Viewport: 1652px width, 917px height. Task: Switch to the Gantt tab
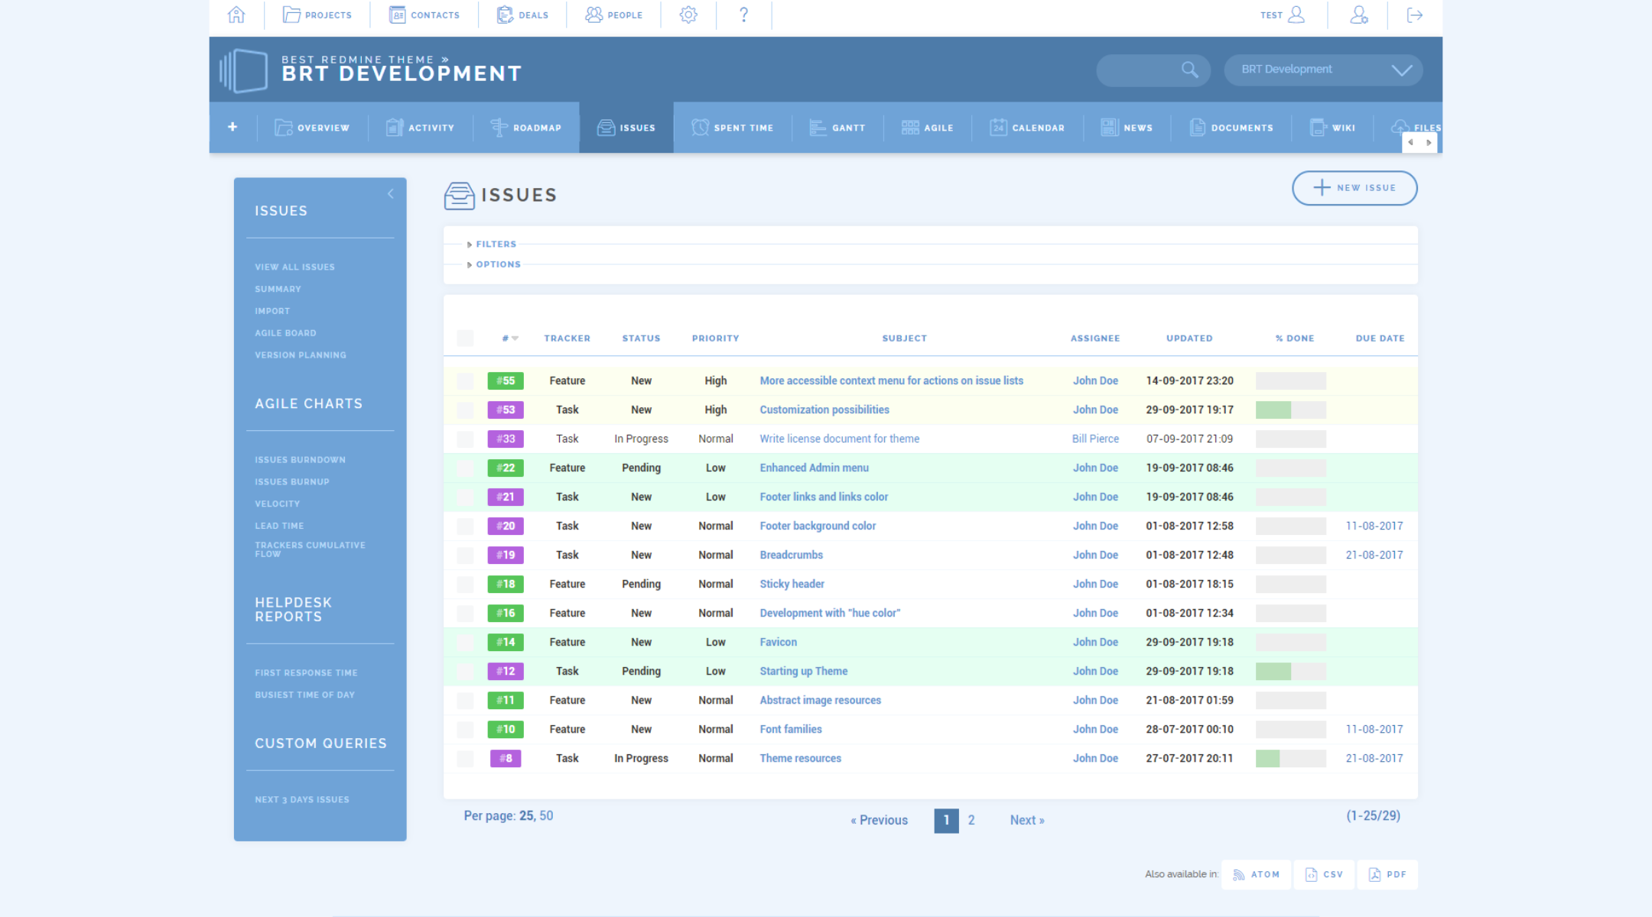coord(837,128)
